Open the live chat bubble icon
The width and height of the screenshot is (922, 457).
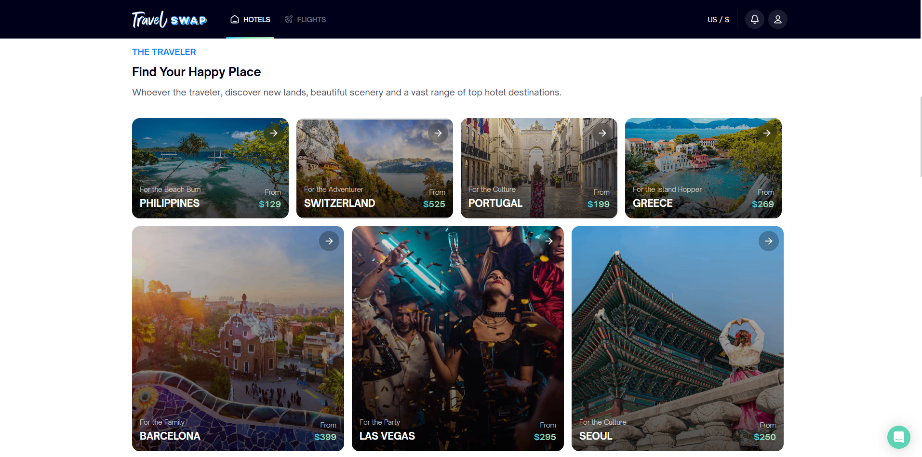[898, 437]
